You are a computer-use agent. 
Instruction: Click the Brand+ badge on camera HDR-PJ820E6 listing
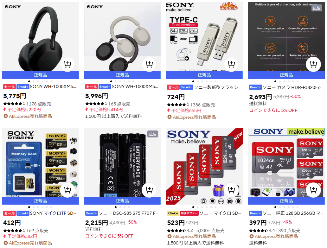255,87
